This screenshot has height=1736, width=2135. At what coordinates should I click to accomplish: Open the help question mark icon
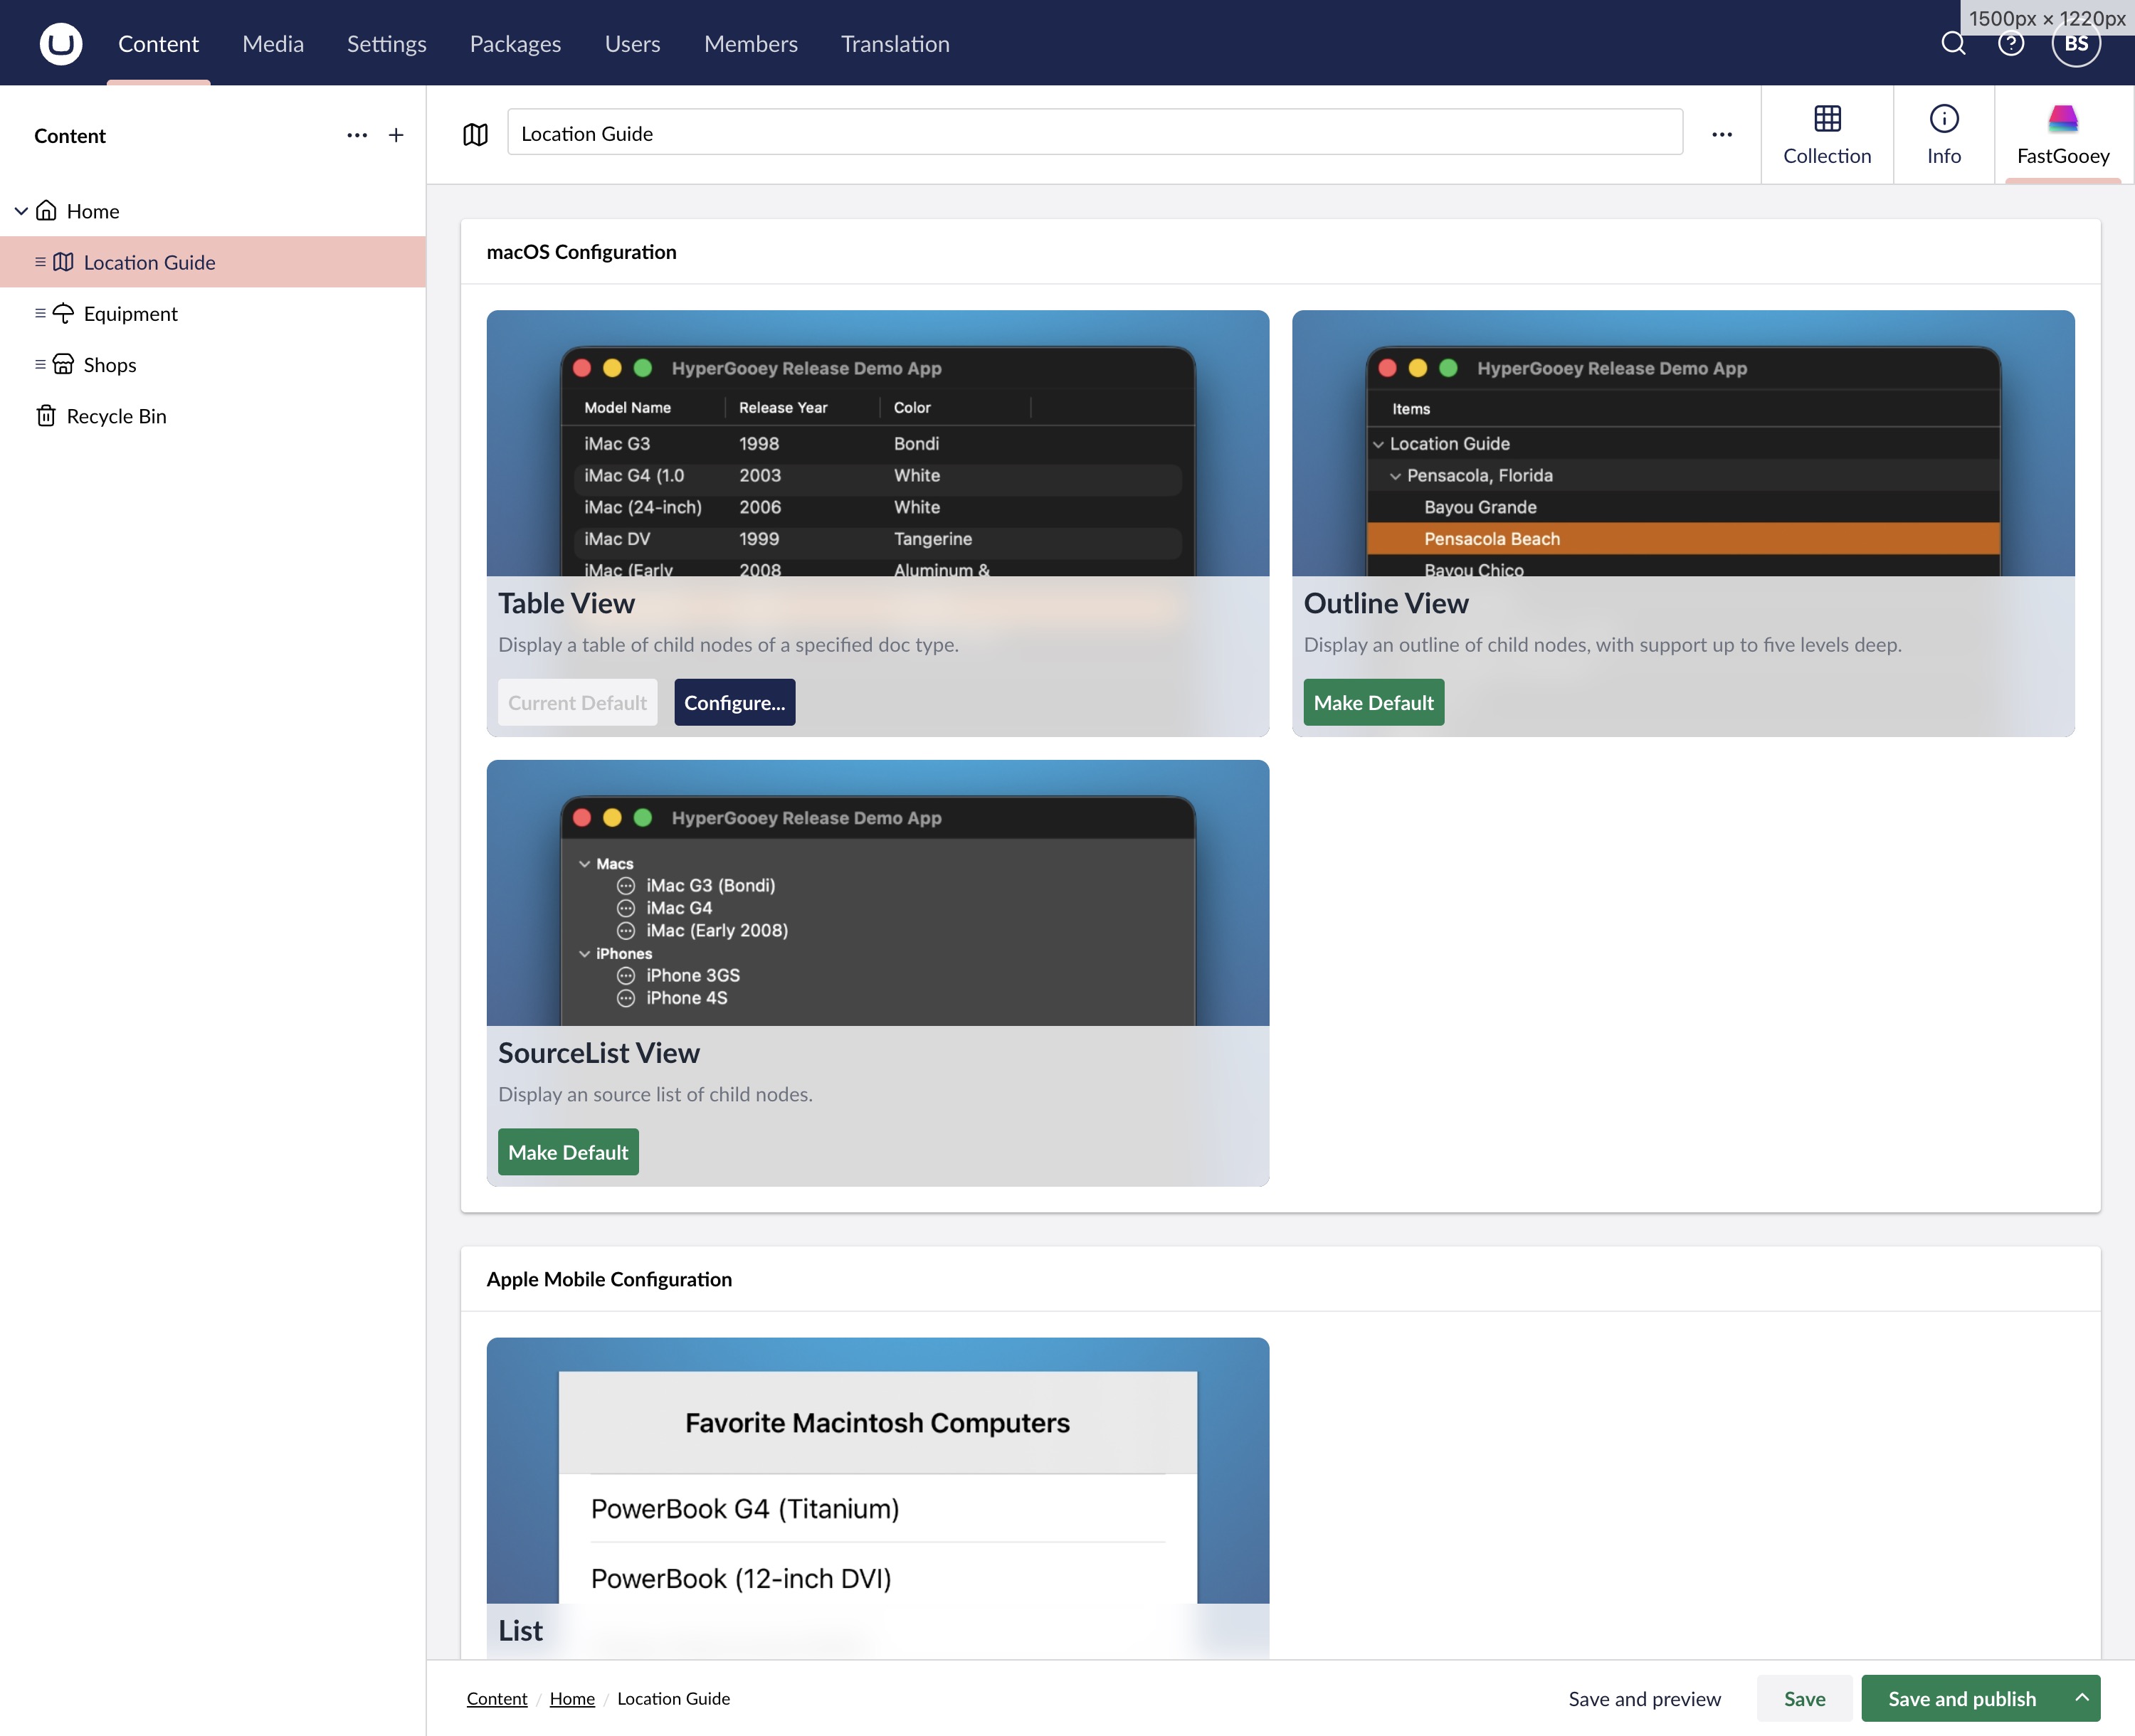click(2011, 43)
